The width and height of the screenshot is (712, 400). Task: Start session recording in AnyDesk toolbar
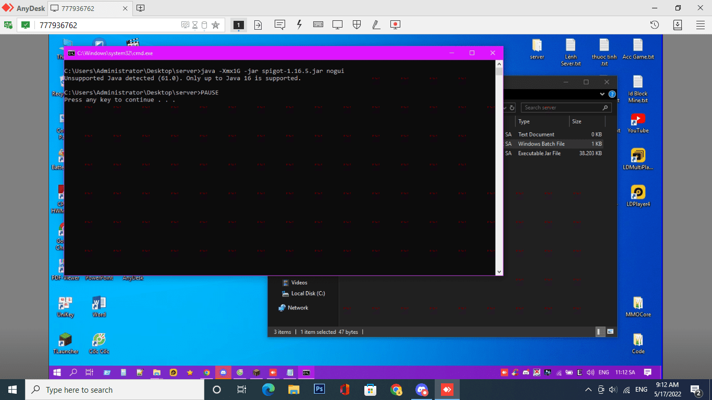click(x=395, y=25)
